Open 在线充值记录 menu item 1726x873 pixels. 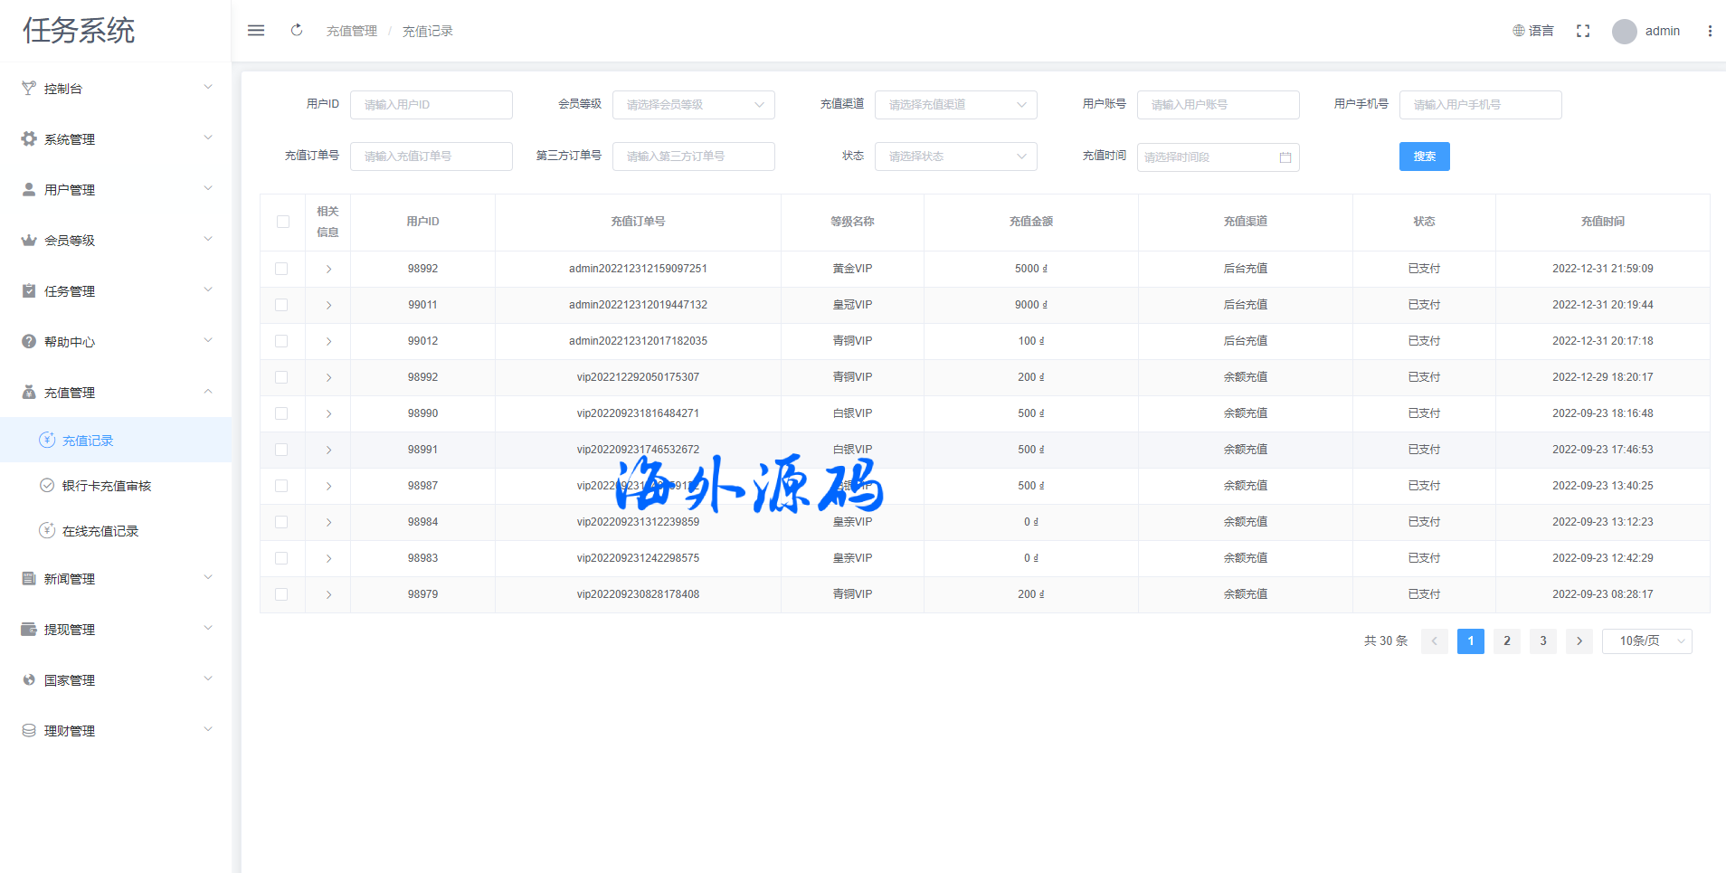(x=100, y=531)
